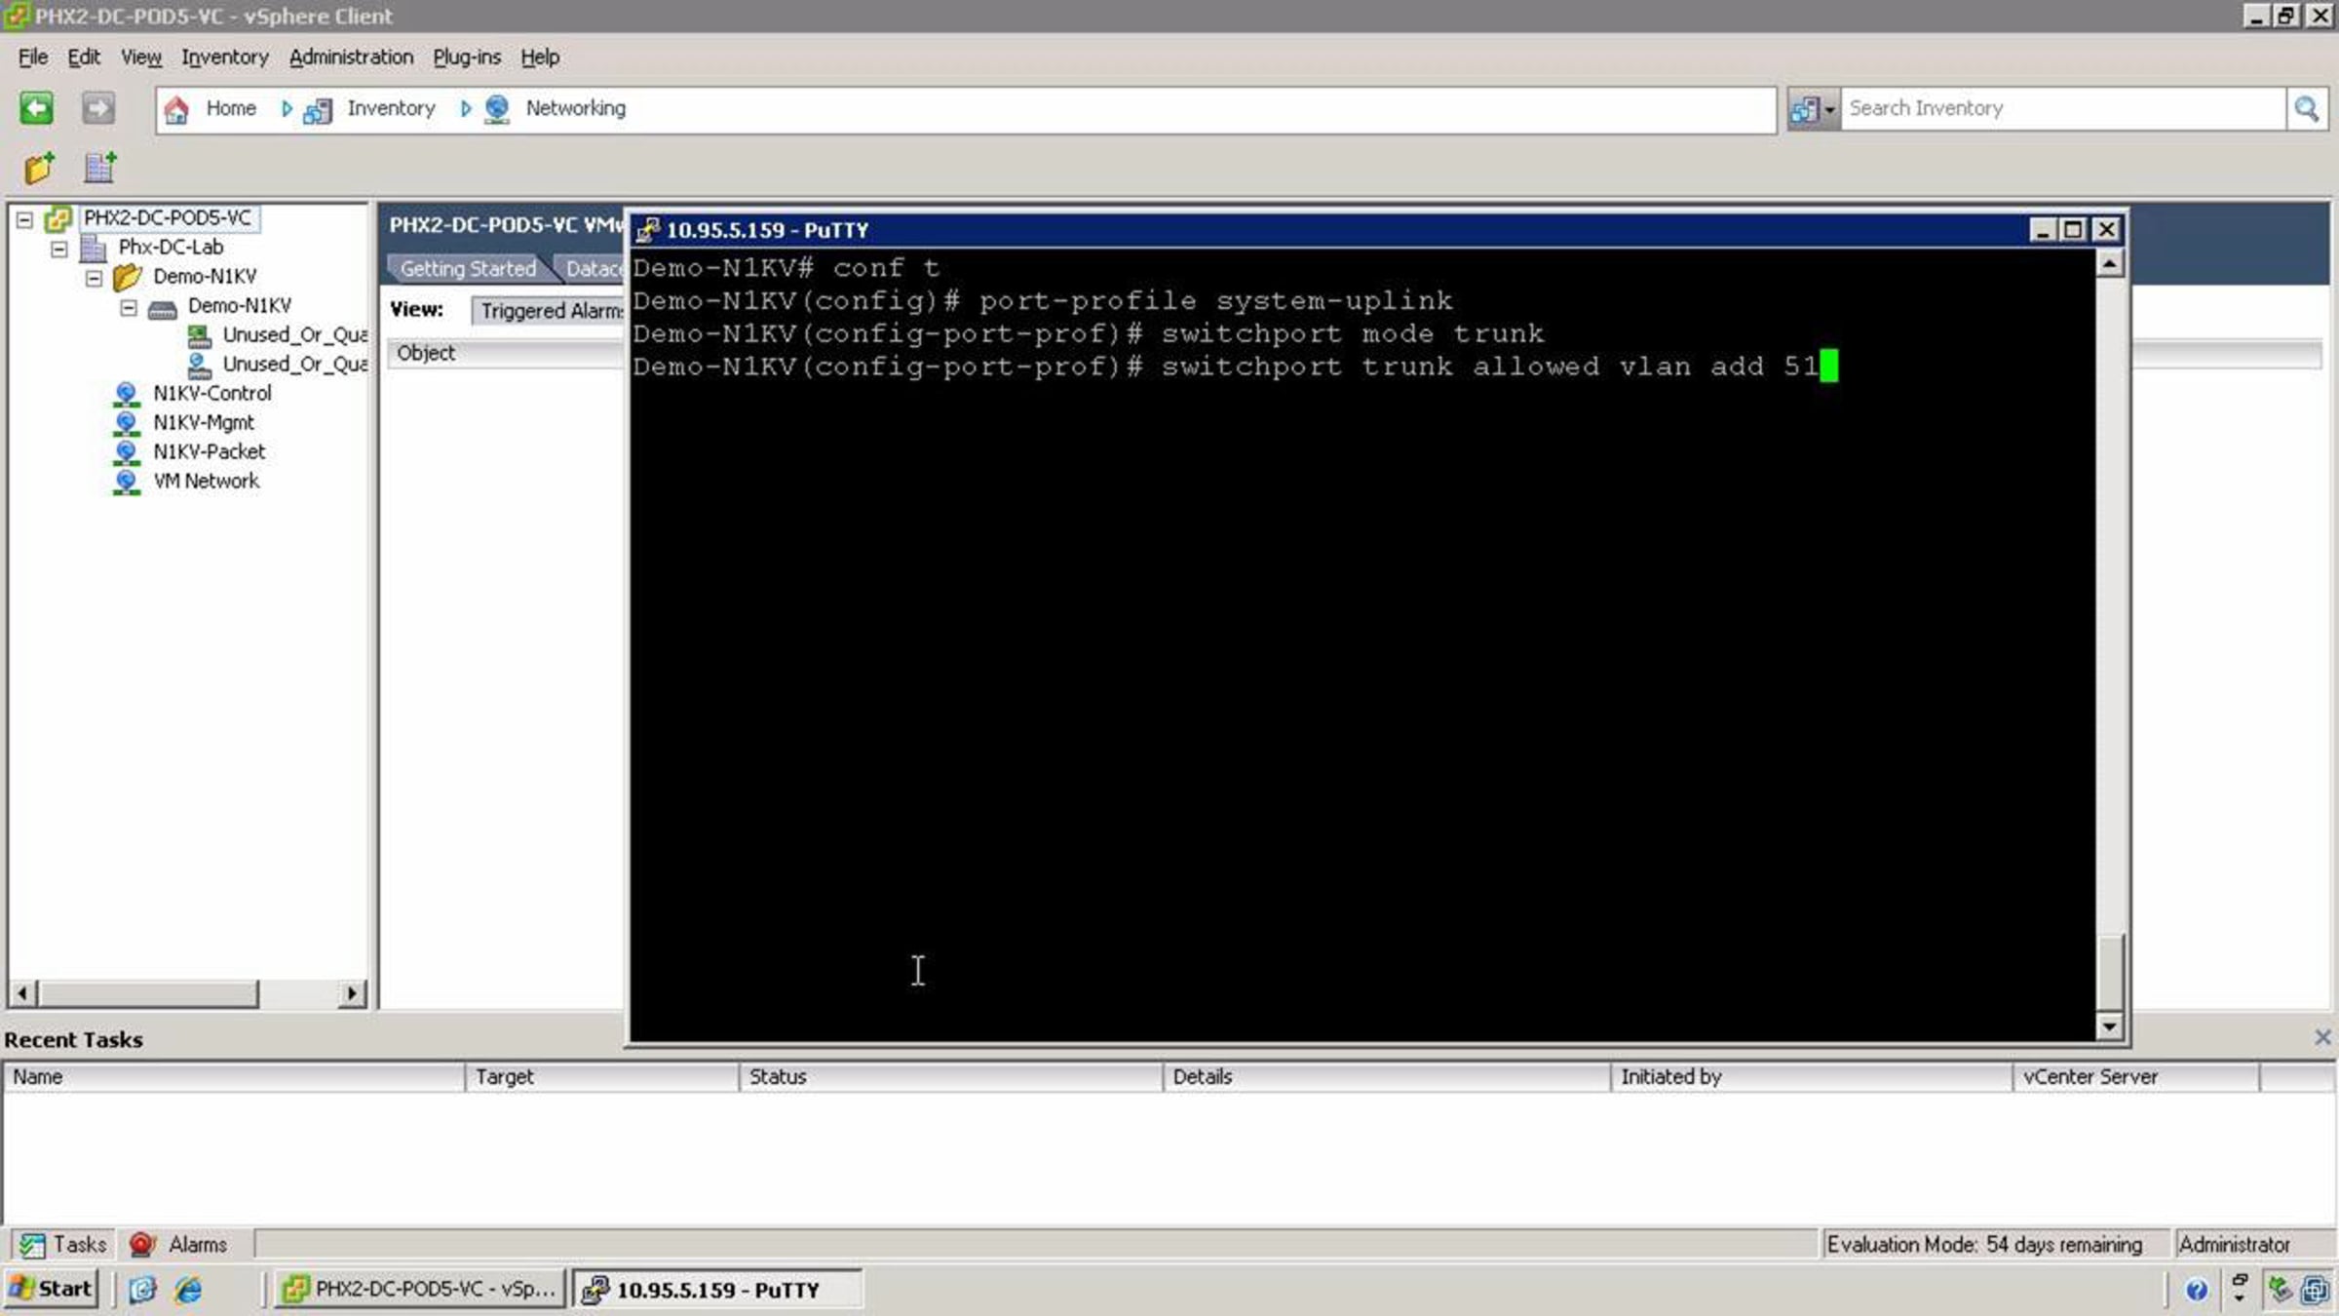Click the Triggered Alarms view button
This screenshot has height=1316, width=2339.
point(550,310)
